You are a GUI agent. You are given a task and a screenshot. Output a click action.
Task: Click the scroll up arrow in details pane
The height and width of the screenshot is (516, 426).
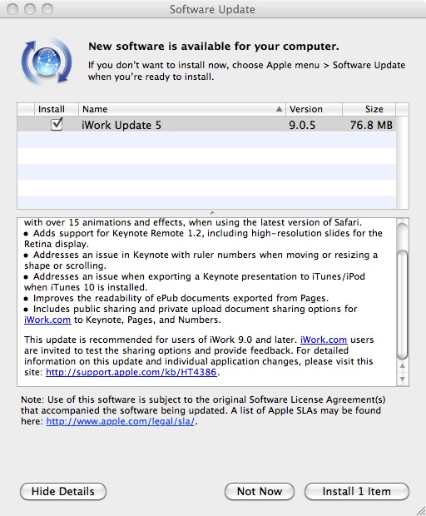tap(402, 365)
